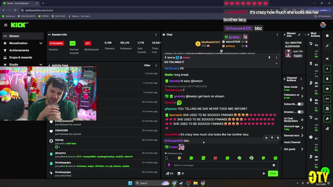Open Chat panel three-dot options

[x=277, y=35]
